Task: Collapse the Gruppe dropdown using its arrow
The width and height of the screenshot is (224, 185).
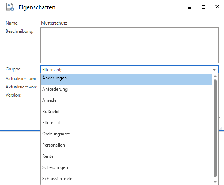Action: point(214,69)
